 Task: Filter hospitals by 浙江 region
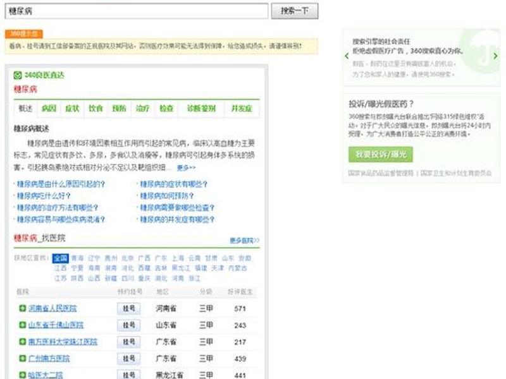tap(195, 278)
